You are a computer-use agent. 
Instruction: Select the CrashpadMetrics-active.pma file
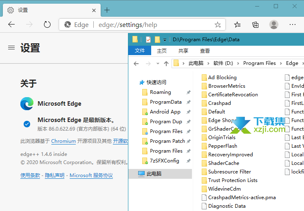[x=239, y=198]
